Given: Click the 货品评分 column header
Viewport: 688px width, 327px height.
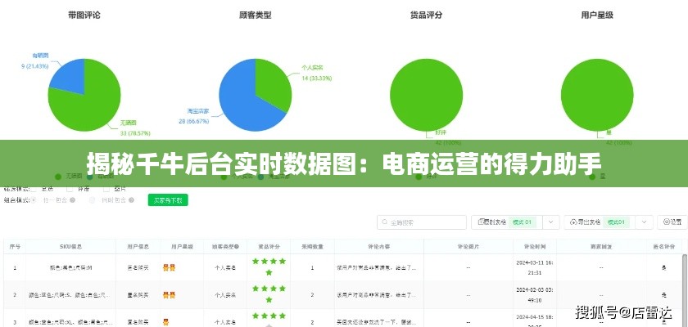Looking at the screenshot, I should pos(269,244).
